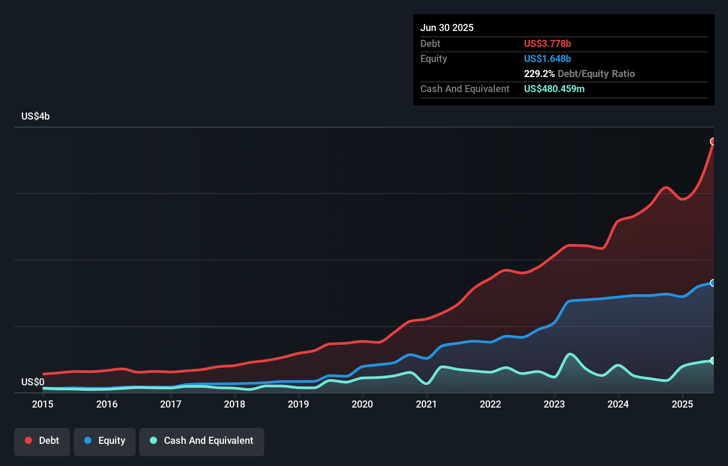This screenshot has height=466, width=728.
Task: Click the 2023 x-axis label
Action: pos(554,404)
